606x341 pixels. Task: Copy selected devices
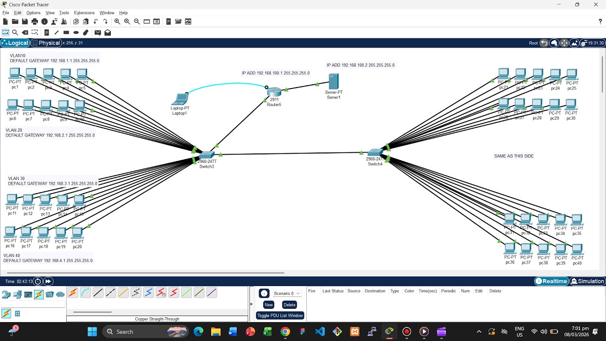coord(76,21)
